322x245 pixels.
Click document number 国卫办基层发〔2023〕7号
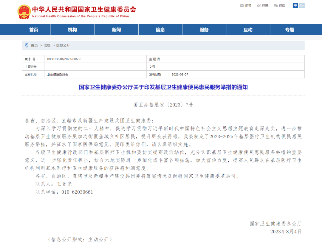pos(163,105)
